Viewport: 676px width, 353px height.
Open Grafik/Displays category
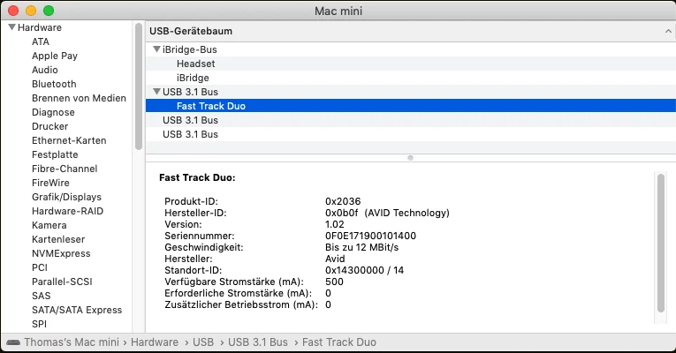click(66, 197)
